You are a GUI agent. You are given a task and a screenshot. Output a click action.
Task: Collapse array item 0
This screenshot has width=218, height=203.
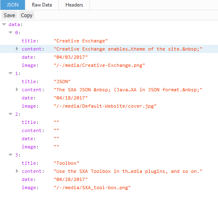pyautogui.click(x=11, y=33)
